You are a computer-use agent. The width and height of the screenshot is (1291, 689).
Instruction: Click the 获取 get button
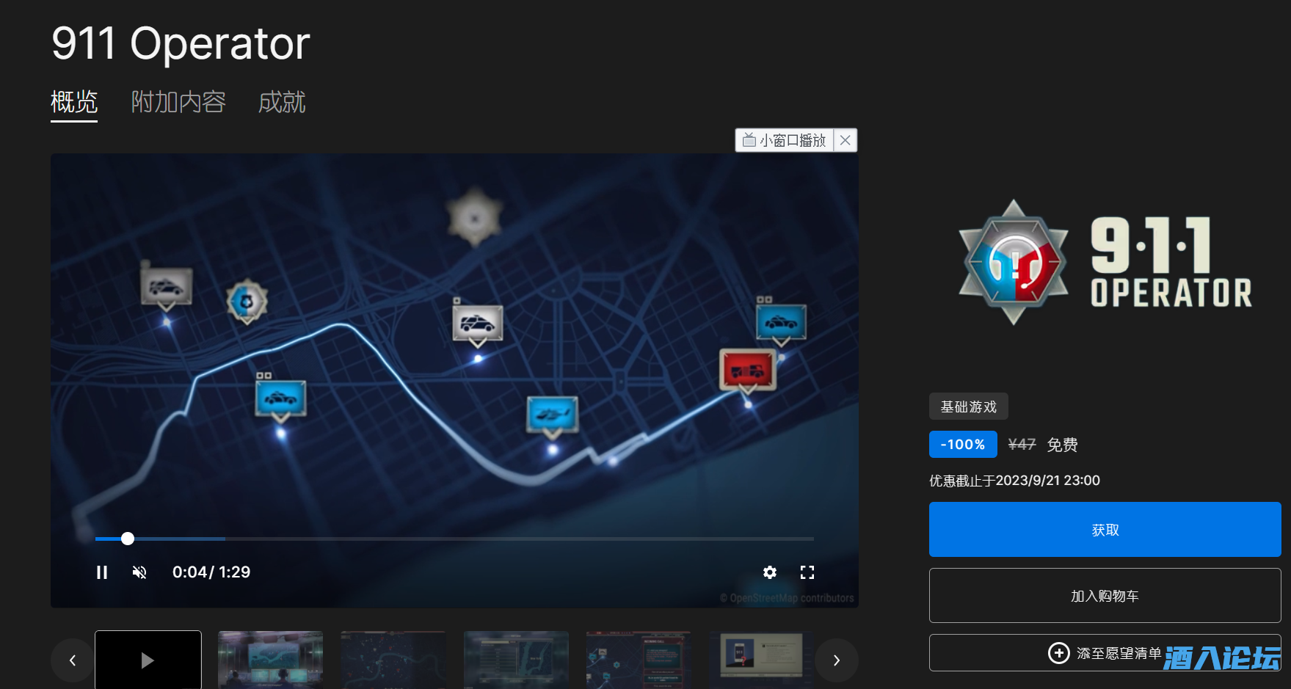tap(1105, 530)
